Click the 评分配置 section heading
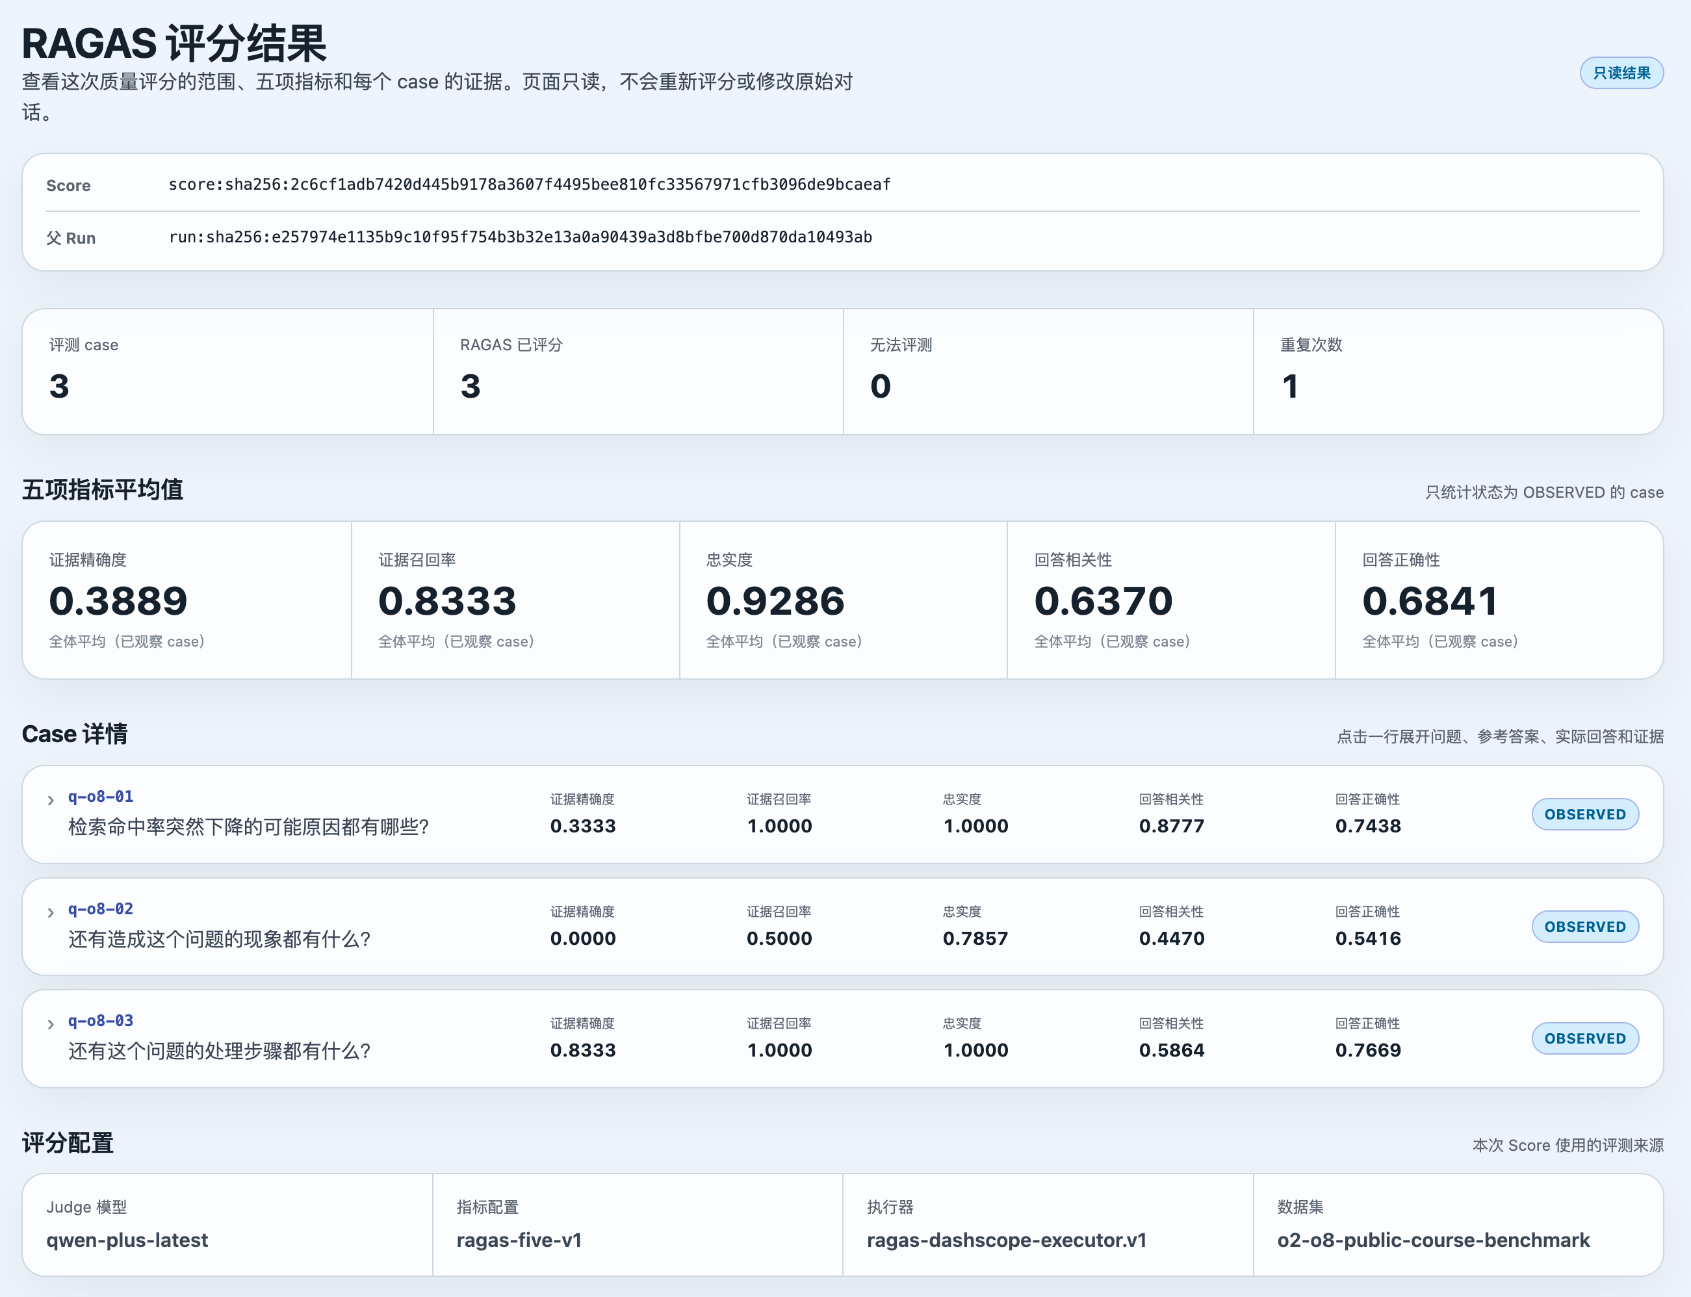Screen dimensions: 1691x1297 (68, 1142)
